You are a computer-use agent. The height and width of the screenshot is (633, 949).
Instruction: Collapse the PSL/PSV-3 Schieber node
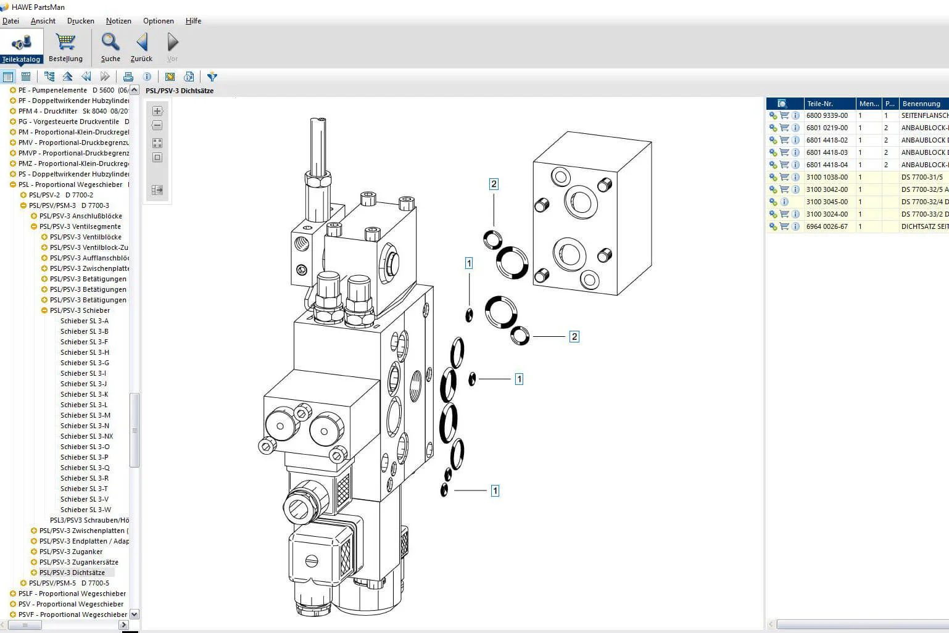44,310
